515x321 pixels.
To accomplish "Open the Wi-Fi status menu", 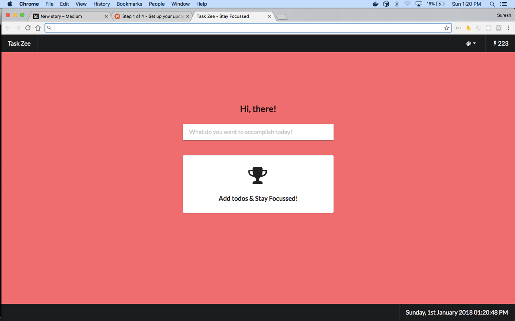I will pyautogui.click(x=408, y=4).
